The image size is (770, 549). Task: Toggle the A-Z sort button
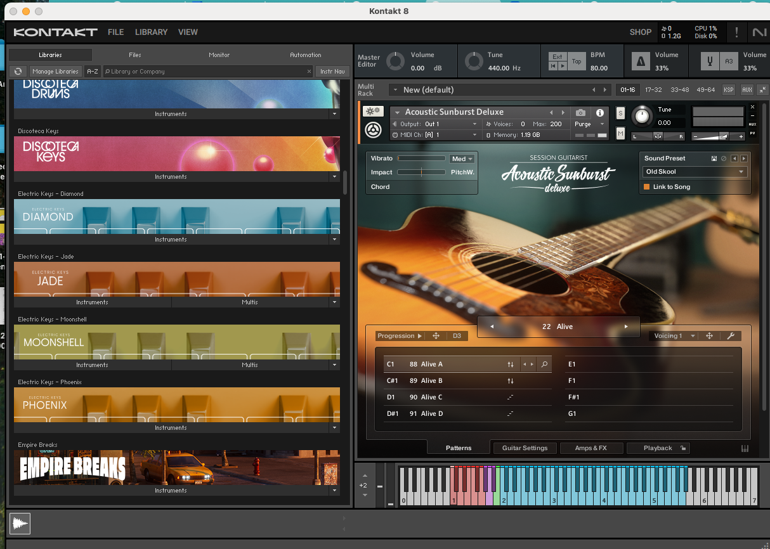[93, 72]
